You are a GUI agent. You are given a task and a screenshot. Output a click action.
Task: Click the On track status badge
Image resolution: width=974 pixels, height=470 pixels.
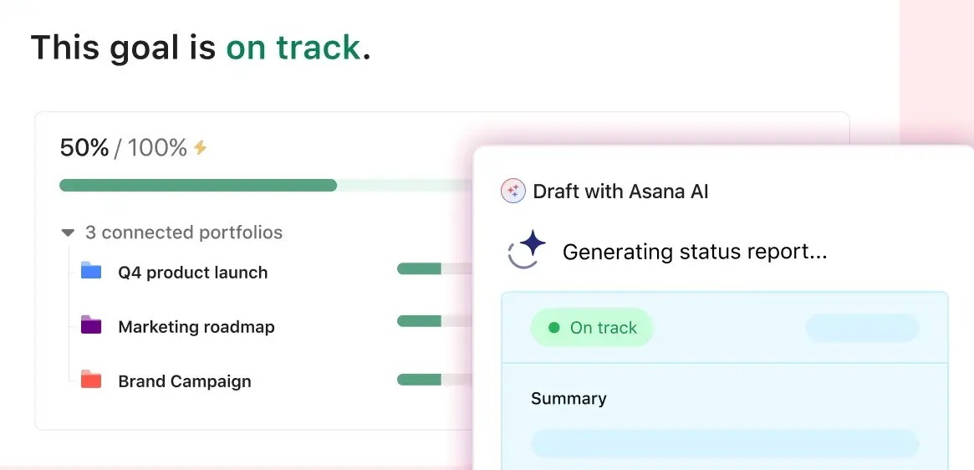pyautogui.click(x=592, y=328)
